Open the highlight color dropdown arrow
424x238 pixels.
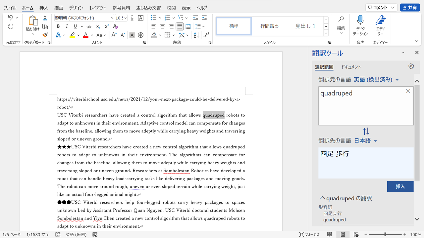[x=79, y=35]
